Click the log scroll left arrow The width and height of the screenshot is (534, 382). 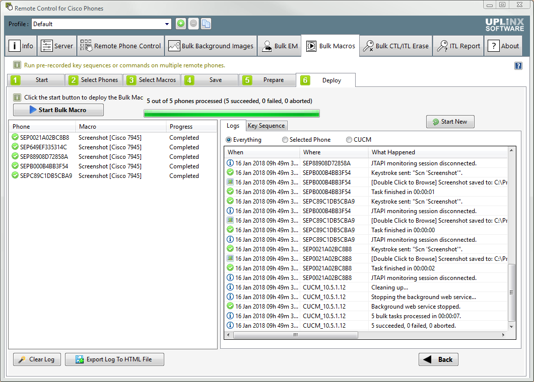click(228, 335)
